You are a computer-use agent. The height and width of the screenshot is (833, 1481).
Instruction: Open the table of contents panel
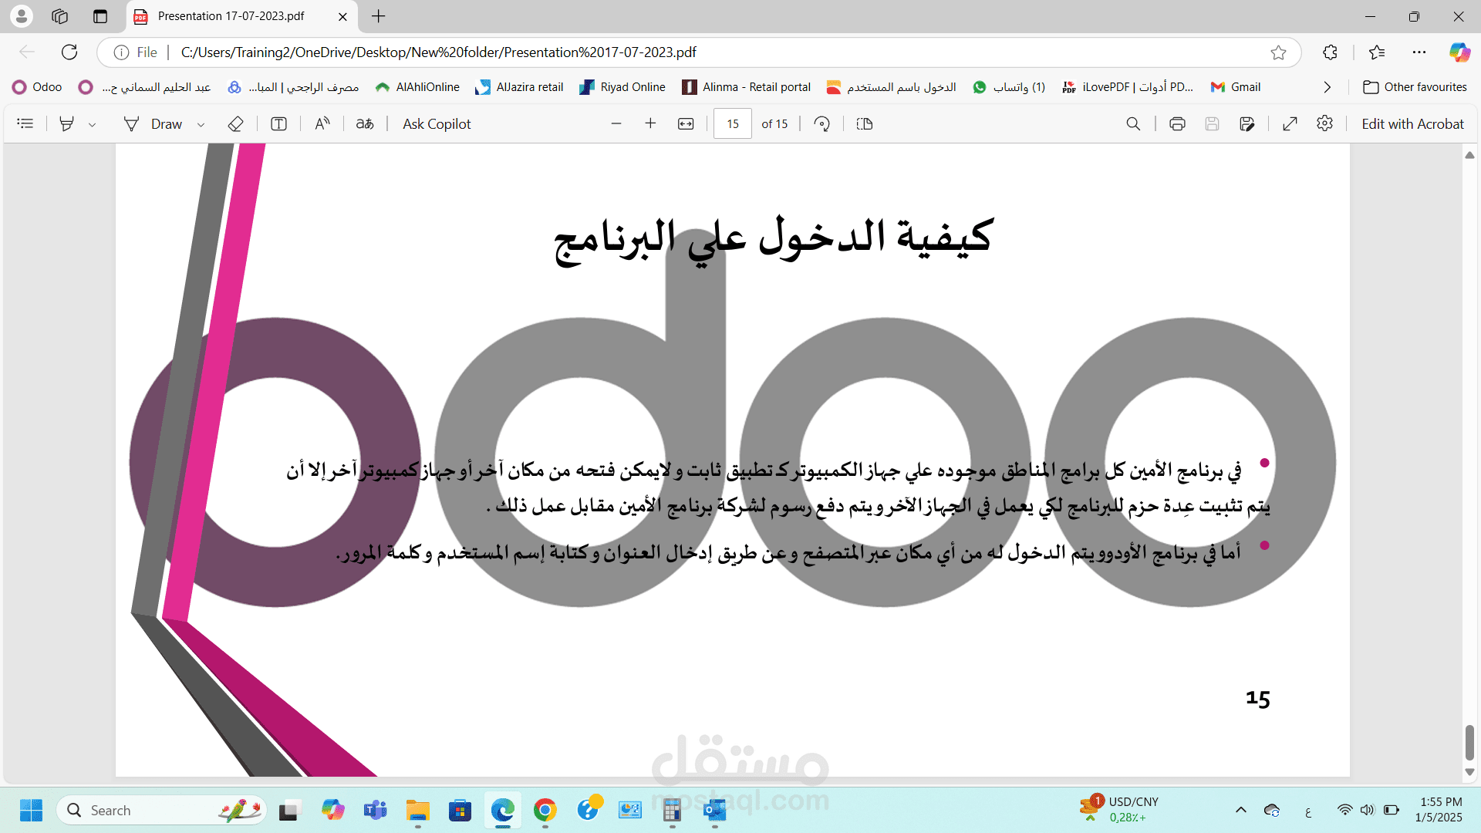coord(25,123)
